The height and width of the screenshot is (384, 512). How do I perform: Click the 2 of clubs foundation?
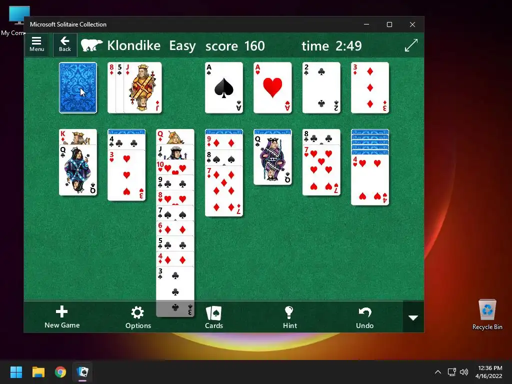[321, 88]
